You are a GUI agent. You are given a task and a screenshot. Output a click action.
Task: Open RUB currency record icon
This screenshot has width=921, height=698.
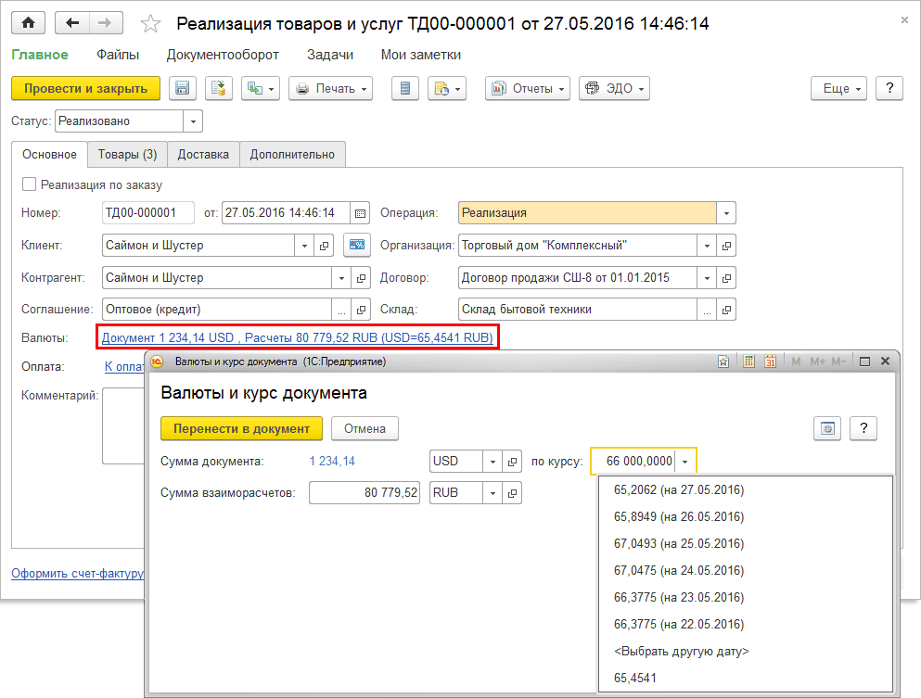(x=512, y=493)
